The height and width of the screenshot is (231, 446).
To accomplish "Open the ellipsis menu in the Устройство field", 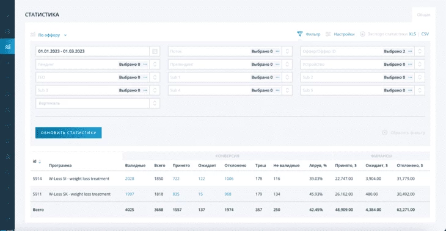I will 410,65.
